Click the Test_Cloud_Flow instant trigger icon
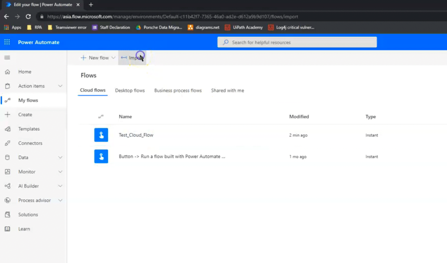The image size is (447, 263). (101, 135)
